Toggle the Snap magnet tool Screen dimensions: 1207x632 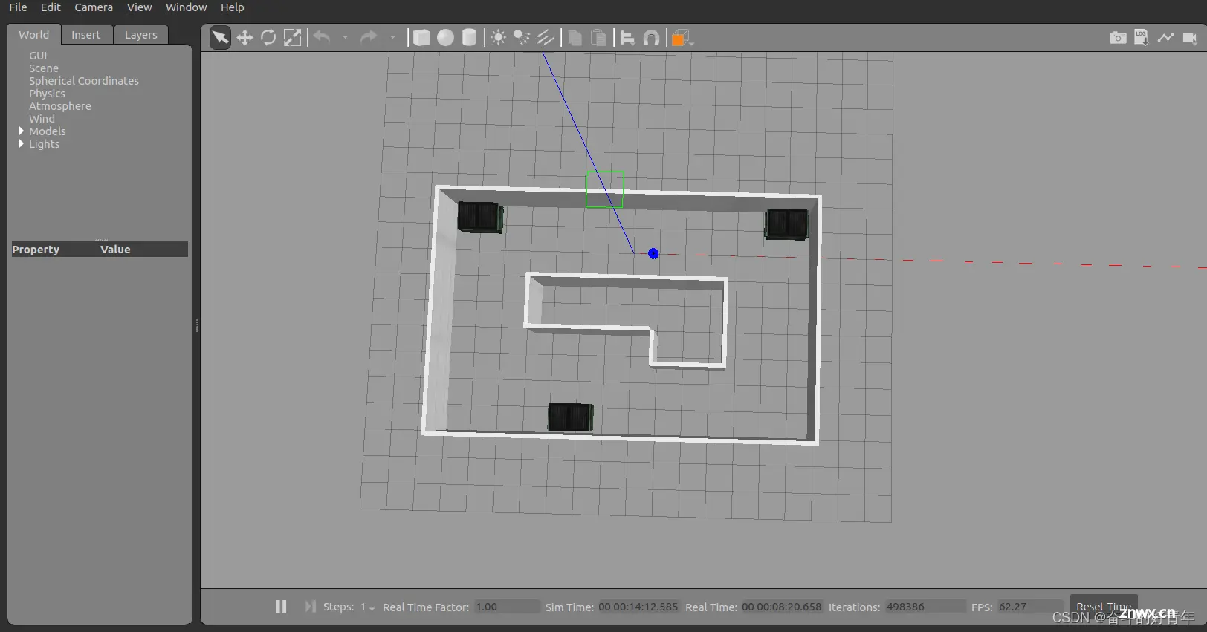tap(651, 37)
